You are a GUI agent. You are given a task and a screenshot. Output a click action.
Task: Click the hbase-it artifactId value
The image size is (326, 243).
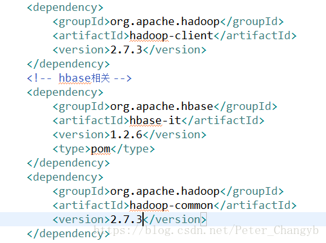[x=155, y=120]
